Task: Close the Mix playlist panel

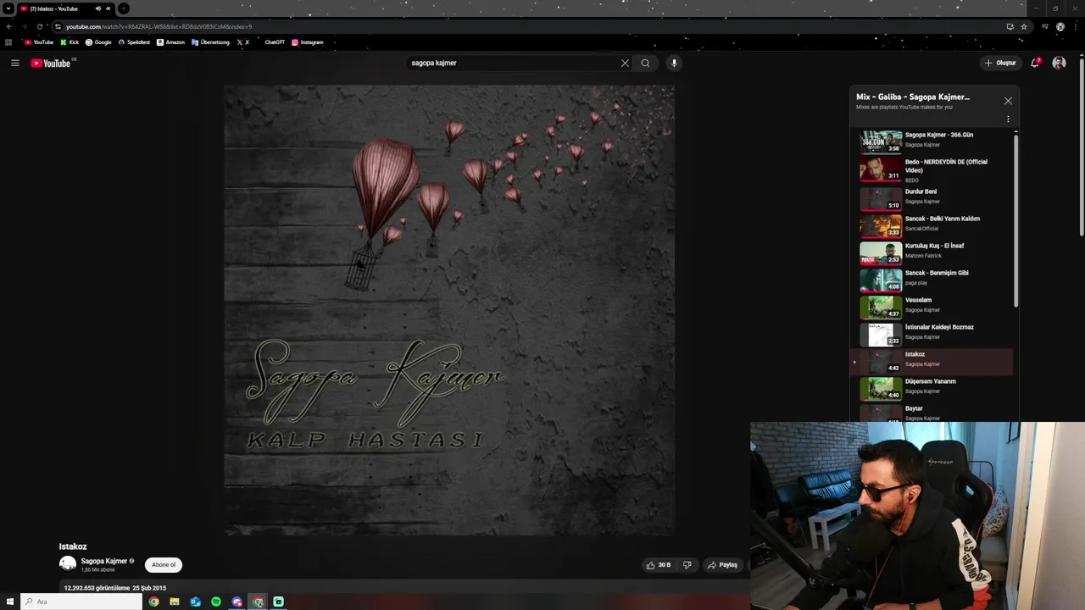Action: click(x=1008, y=101)
